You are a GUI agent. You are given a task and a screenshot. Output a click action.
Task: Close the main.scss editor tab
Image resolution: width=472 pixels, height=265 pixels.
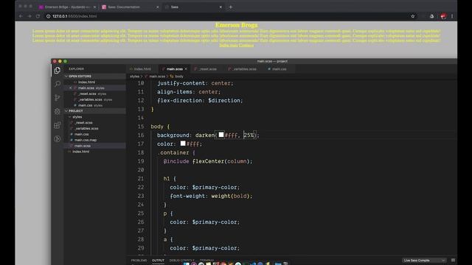(186, 69)
